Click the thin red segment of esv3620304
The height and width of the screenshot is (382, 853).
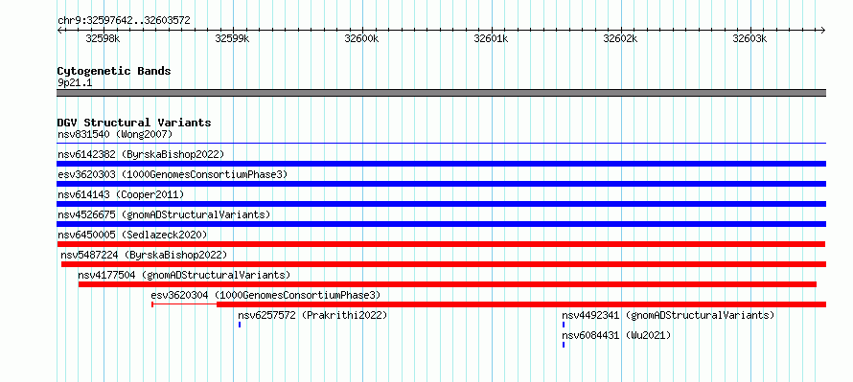click(x=184, y=304)
